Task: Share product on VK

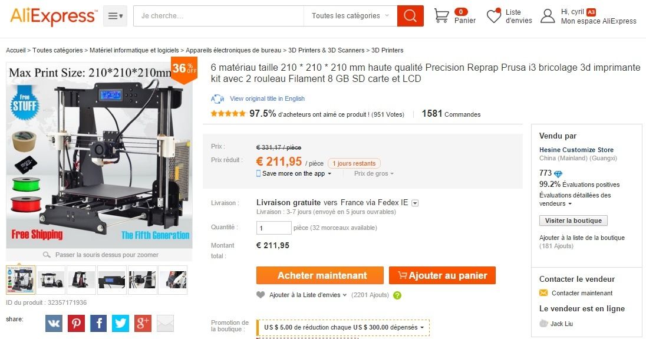Action: click(x=54, y=323)
